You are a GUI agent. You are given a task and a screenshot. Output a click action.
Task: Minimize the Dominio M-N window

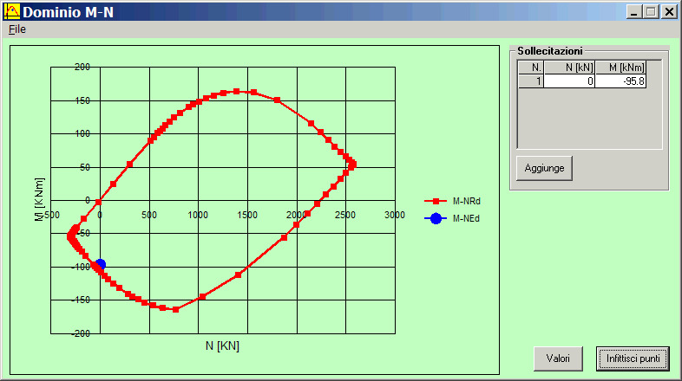point(634,12)
